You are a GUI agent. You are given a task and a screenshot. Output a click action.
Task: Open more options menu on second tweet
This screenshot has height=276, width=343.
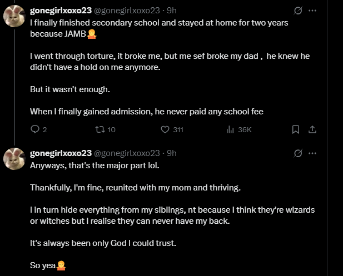pyautogui.click(x=312, y=153)
